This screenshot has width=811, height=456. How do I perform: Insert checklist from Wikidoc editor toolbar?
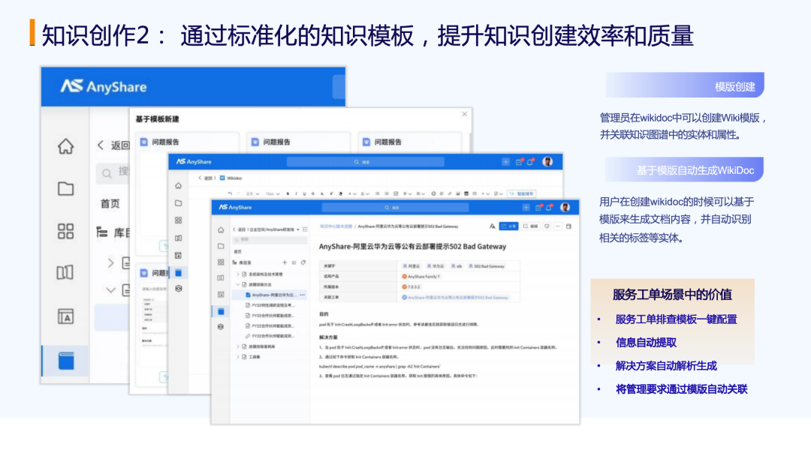[x=396, y=193]
